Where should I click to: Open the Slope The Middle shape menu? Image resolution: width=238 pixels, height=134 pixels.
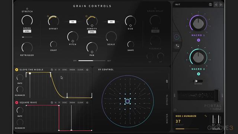click(x=31, y=70)
